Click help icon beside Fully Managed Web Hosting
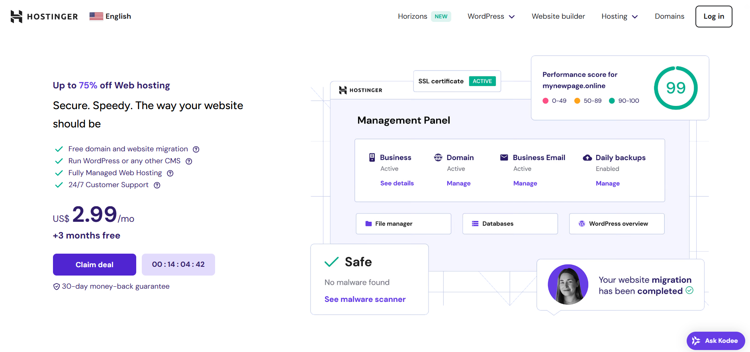750x352 pixels. pos(170,173)
